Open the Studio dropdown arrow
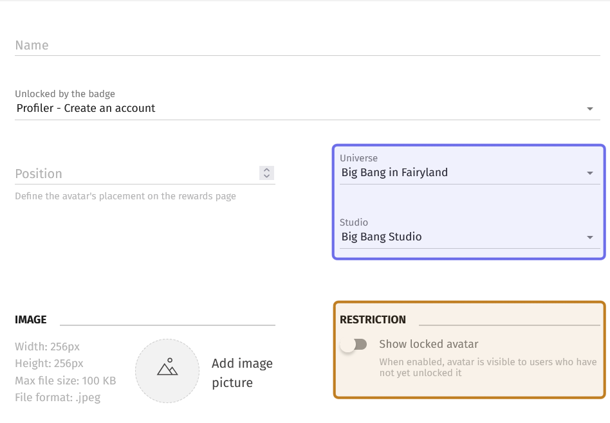This screenshot has height=423, width=610. (590, 237)
